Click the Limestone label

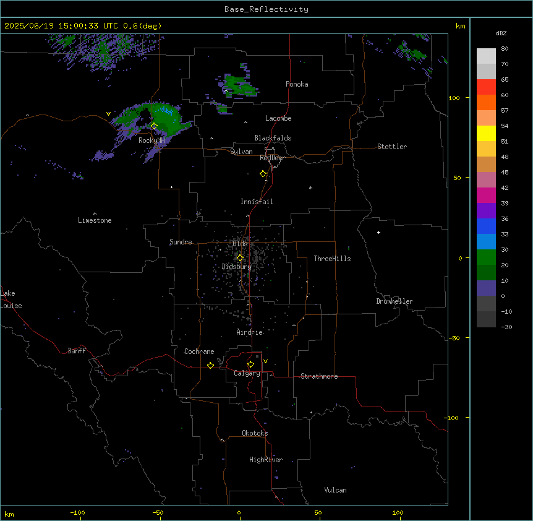(x=95, y=220)
